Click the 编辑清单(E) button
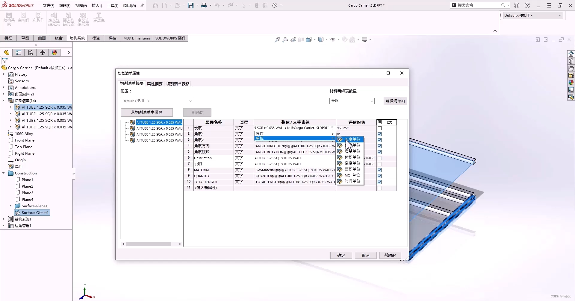 coord(395,101)
